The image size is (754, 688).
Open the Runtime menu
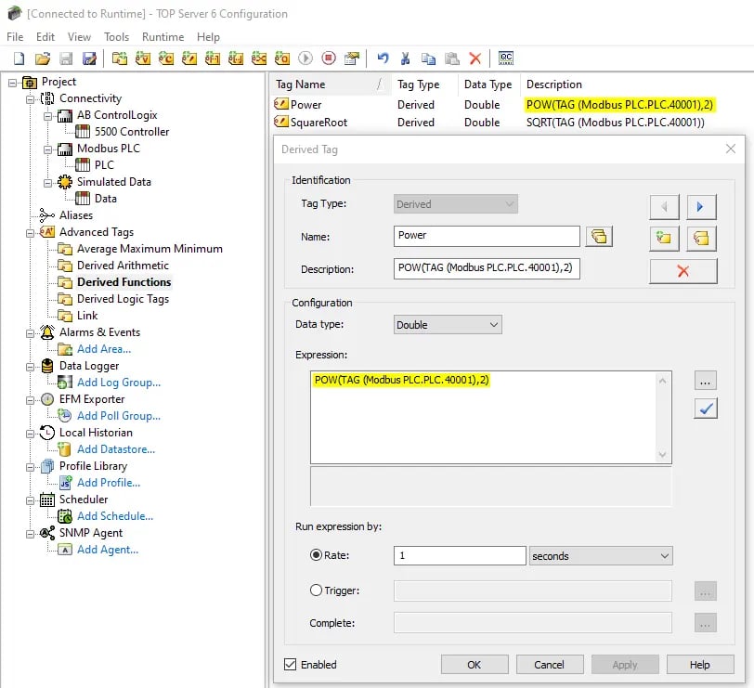[162, 37]
